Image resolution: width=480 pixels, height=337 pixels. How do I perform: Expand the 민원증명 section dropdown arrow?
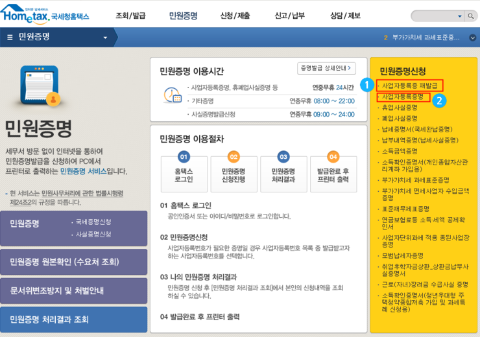pos(105,38)
